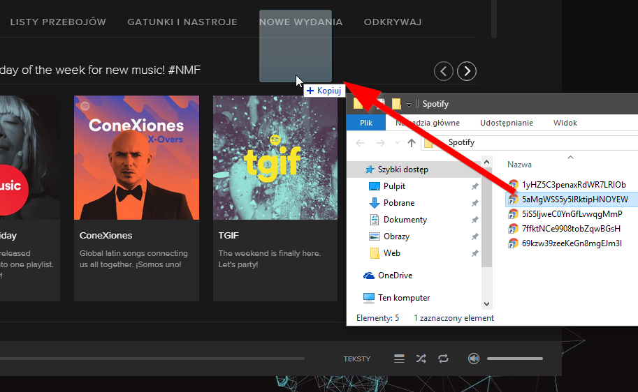The image size is (638, 392).
Task: Click the pin icon beside Pobrane
Action: click(x=474, y=203)
